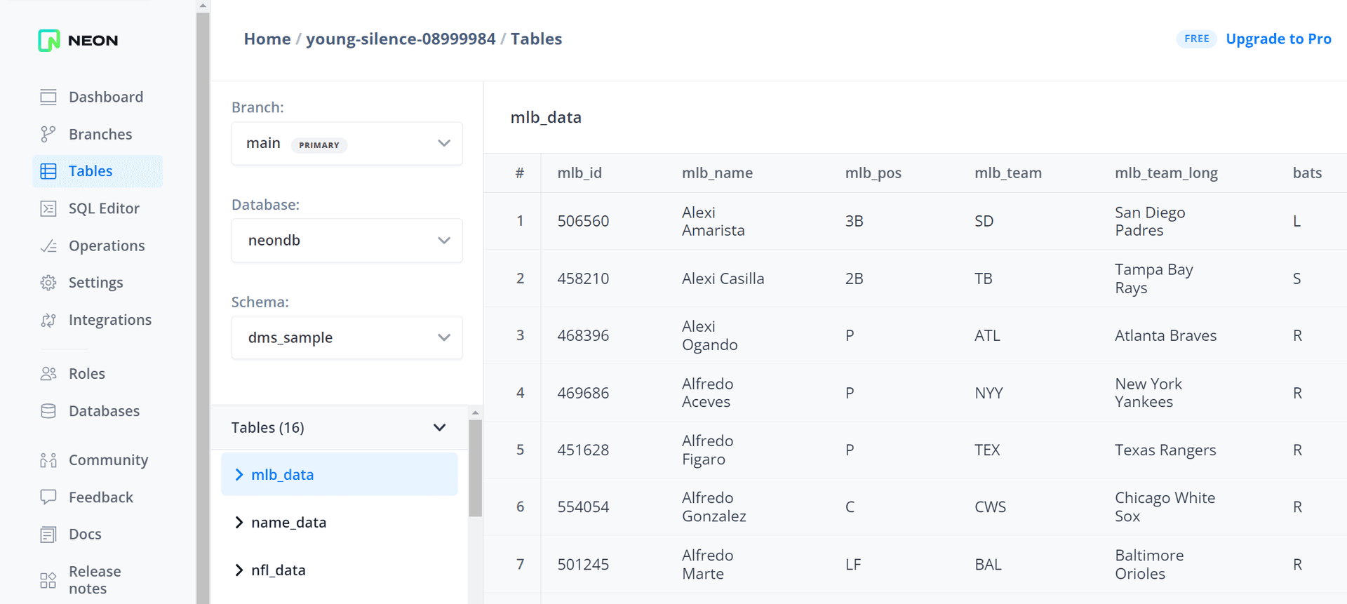
Task: Open Dashboard via its sidebar icon
Action: 48,97
